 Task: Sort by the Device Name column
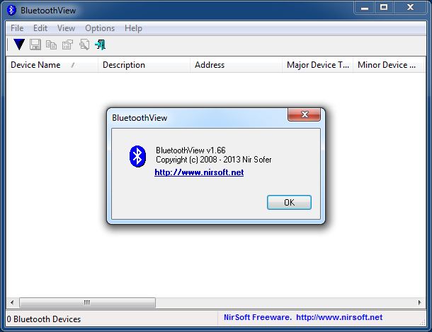(x=52, y=65)
